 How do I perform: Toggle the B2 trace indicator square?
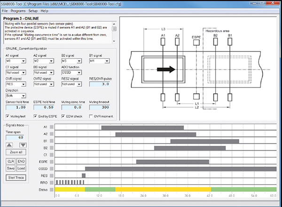(52, 148)
